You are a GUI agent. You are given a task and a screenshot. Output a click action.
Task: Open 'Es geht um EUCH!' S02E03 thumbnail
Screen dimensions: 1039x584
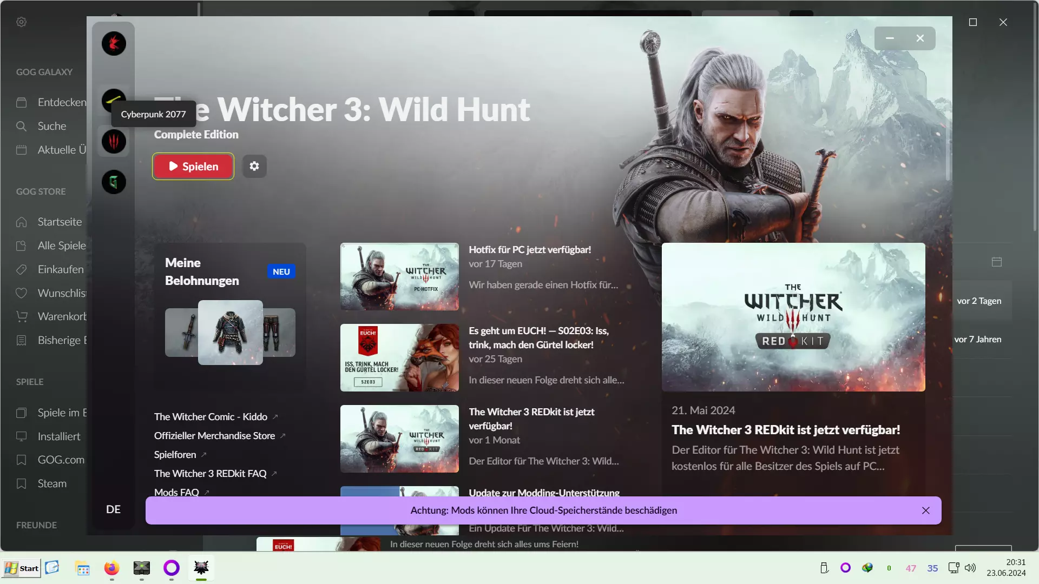(399, 357)
